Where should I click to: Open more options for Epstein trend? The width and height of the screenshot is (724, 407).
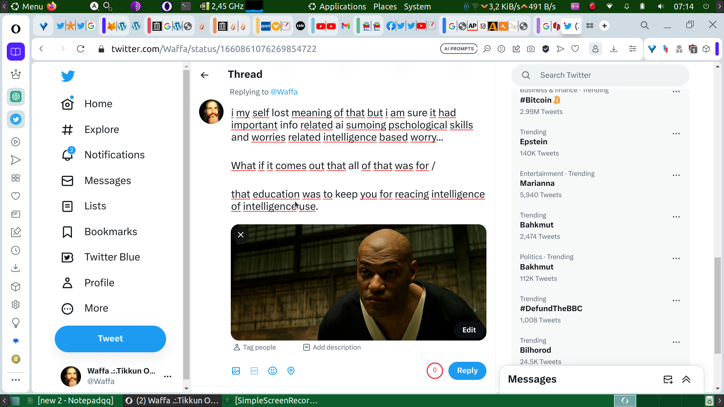click(x=676, y=133)
